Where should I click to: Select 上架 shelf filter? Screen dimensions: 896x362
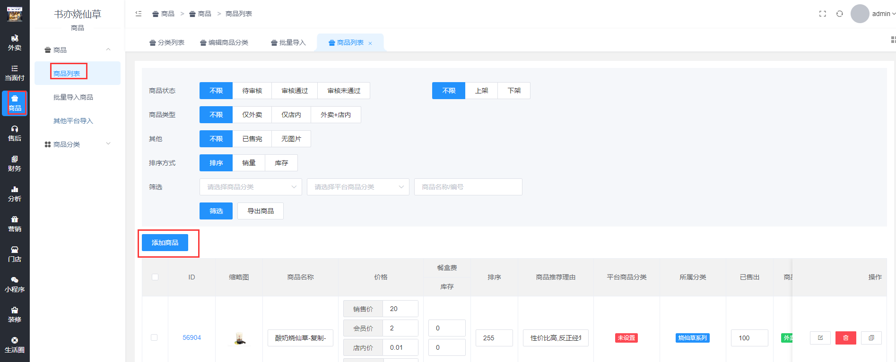pyautogui.click(x=481, y=91)
